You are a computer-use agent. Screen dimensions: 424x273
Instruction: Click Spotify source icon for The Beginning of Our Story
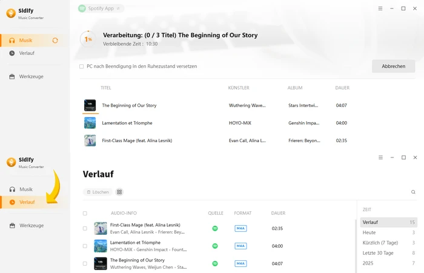(215, 263)
